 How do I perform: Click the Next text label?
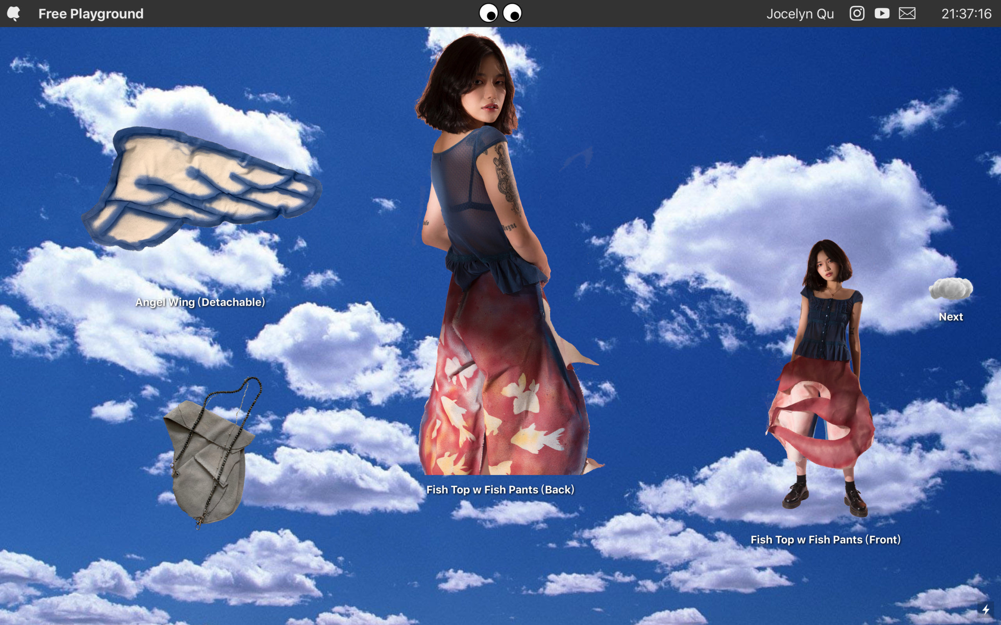coord(951,317)
